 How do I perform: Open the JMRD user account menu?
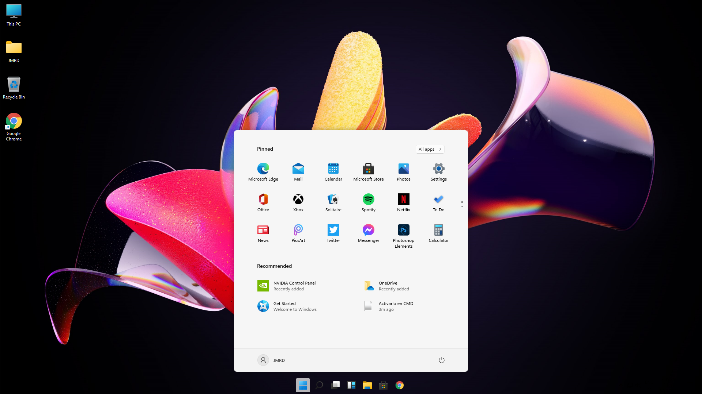click(271, 360)
